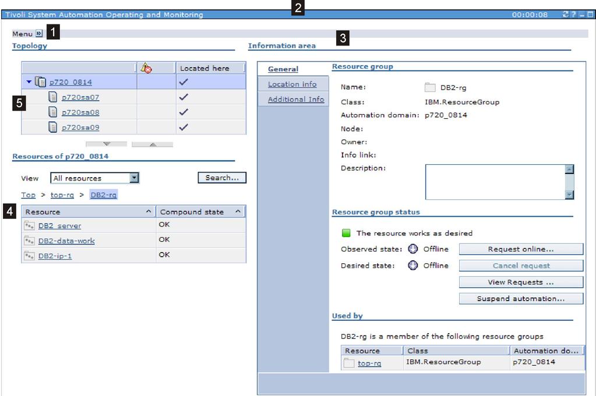Switch to the Location info tab
596x396 pixels.
pyautogui.click(x=292, y=84)
